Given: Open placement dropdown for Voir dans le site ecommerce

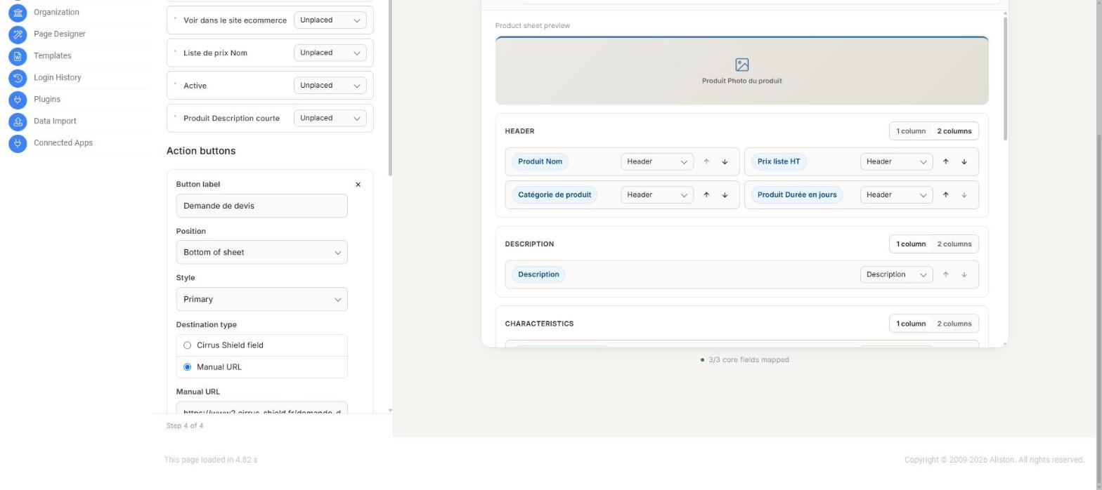Looking at the screenshot, I should pyautogui.click(x=330, y=20).
